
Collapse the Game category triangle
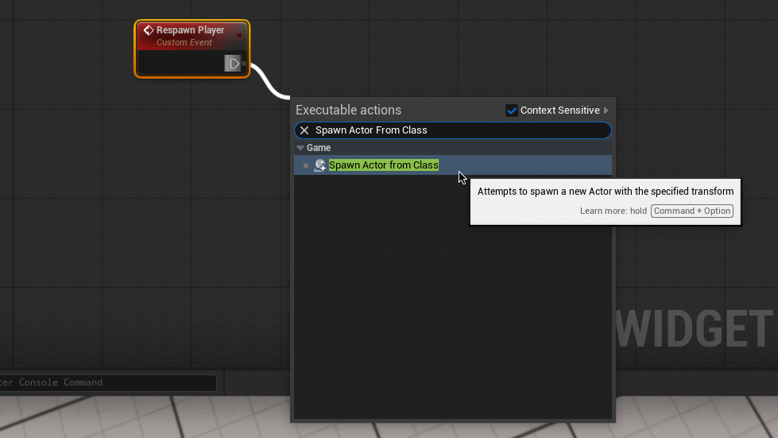point(300,148)
